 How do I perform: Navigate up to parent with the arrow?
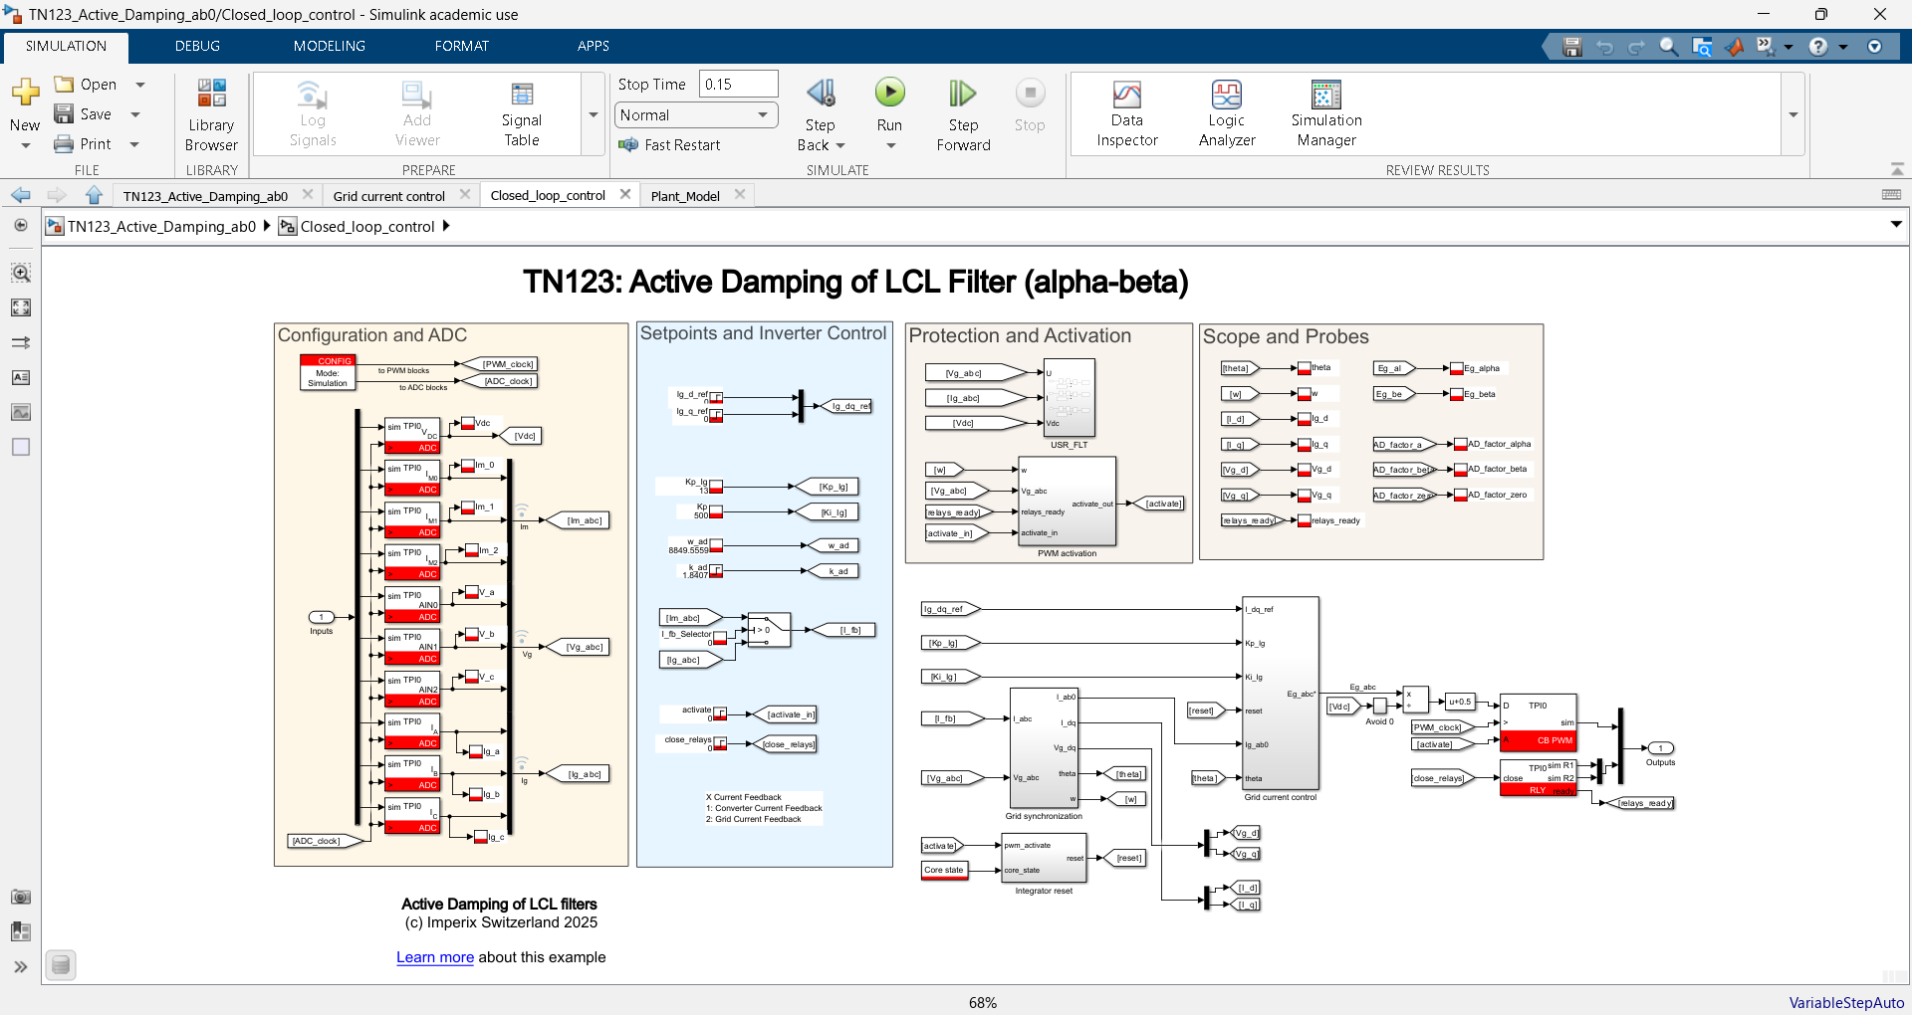94,195
